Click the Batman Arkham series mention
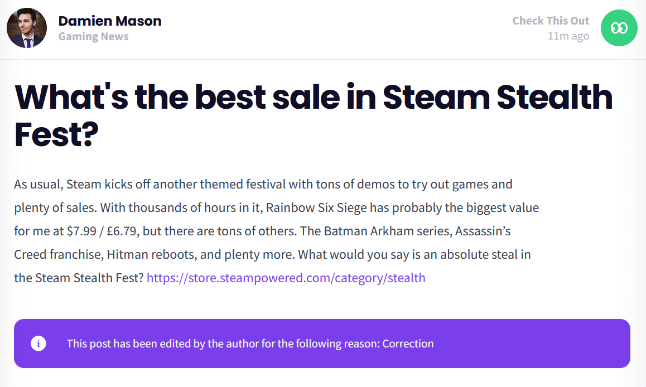 pyautogui.click(x=376, y=231)
